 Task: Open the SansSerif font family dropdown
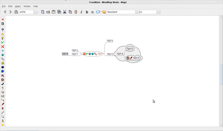pos(137,12)
